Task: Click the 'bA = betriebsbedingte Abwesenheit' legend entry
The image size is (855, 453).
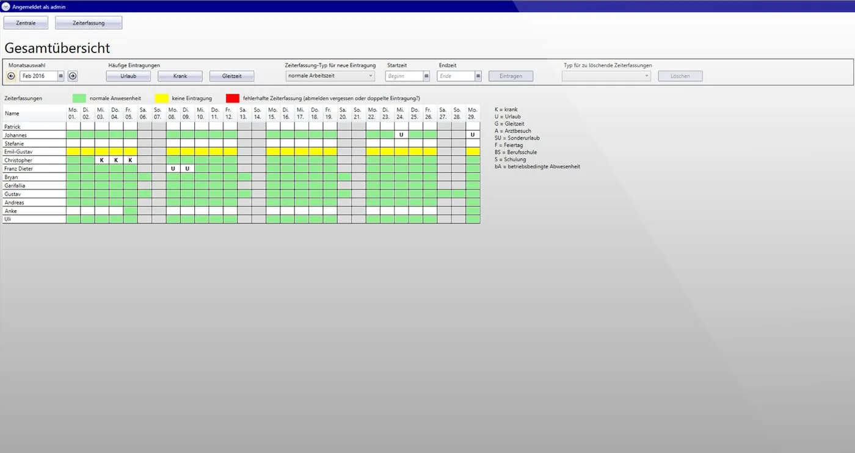Action: pyautogui.click(x=537, y=167)
